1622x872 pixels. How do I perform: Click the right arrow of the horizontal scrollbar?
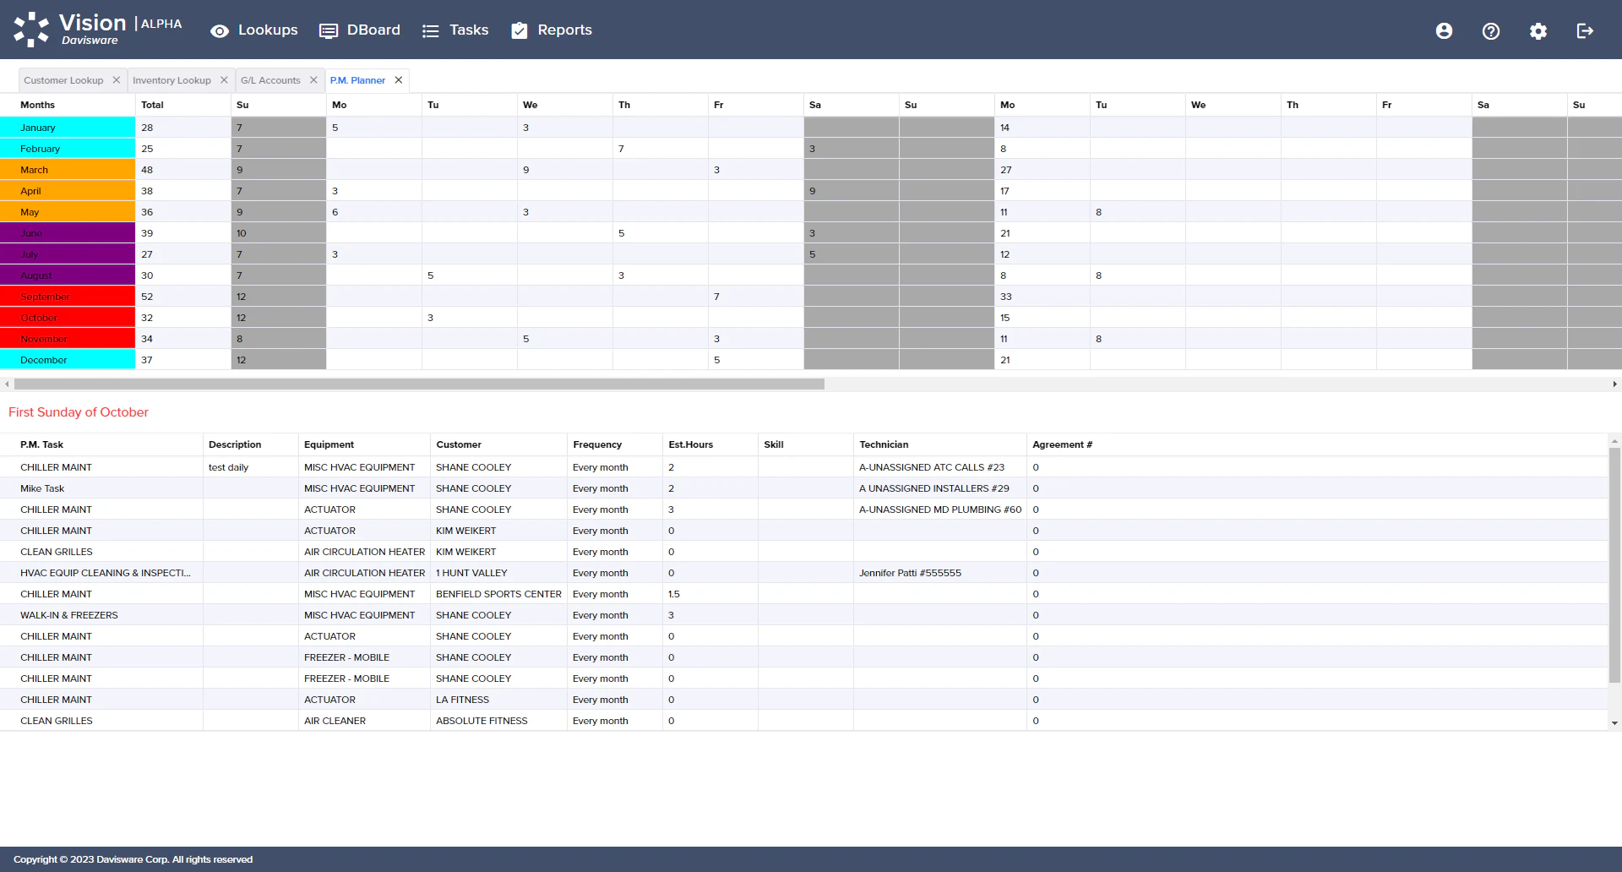tap(1615, 384)
